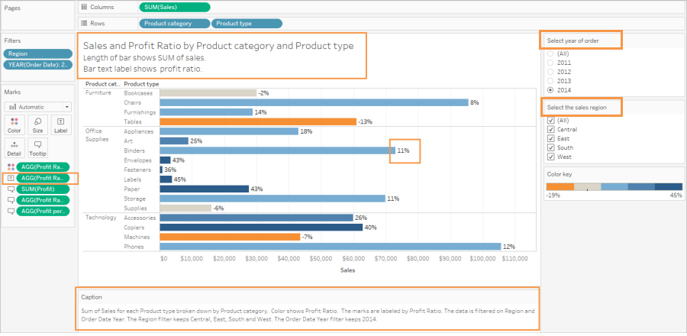Uncheck the South region checkbox
The height and width of the screenshot is (336, 687).
click(x=551, y=147)
